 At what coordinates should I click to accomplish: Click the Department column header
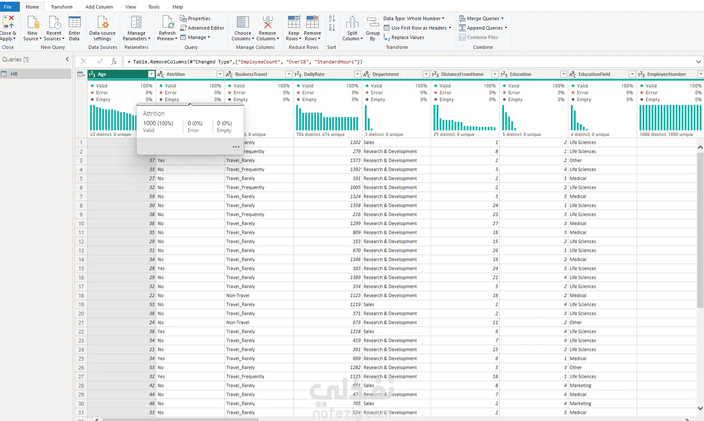click(x=396, y=74)
